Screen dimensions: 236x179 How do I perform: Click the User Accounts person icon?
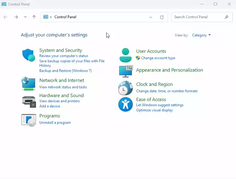(125, 55)
